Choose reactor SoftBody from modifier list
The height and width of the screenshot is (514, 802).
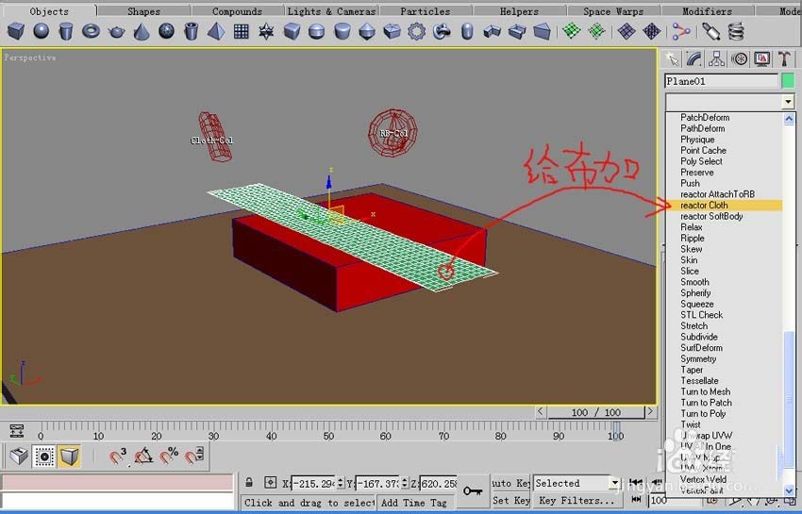coord(725,216)
